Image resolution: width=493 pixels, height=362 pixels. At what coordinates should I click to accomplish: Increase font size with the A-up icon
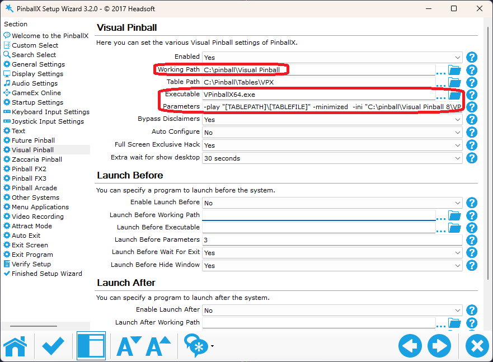[158, 346]
